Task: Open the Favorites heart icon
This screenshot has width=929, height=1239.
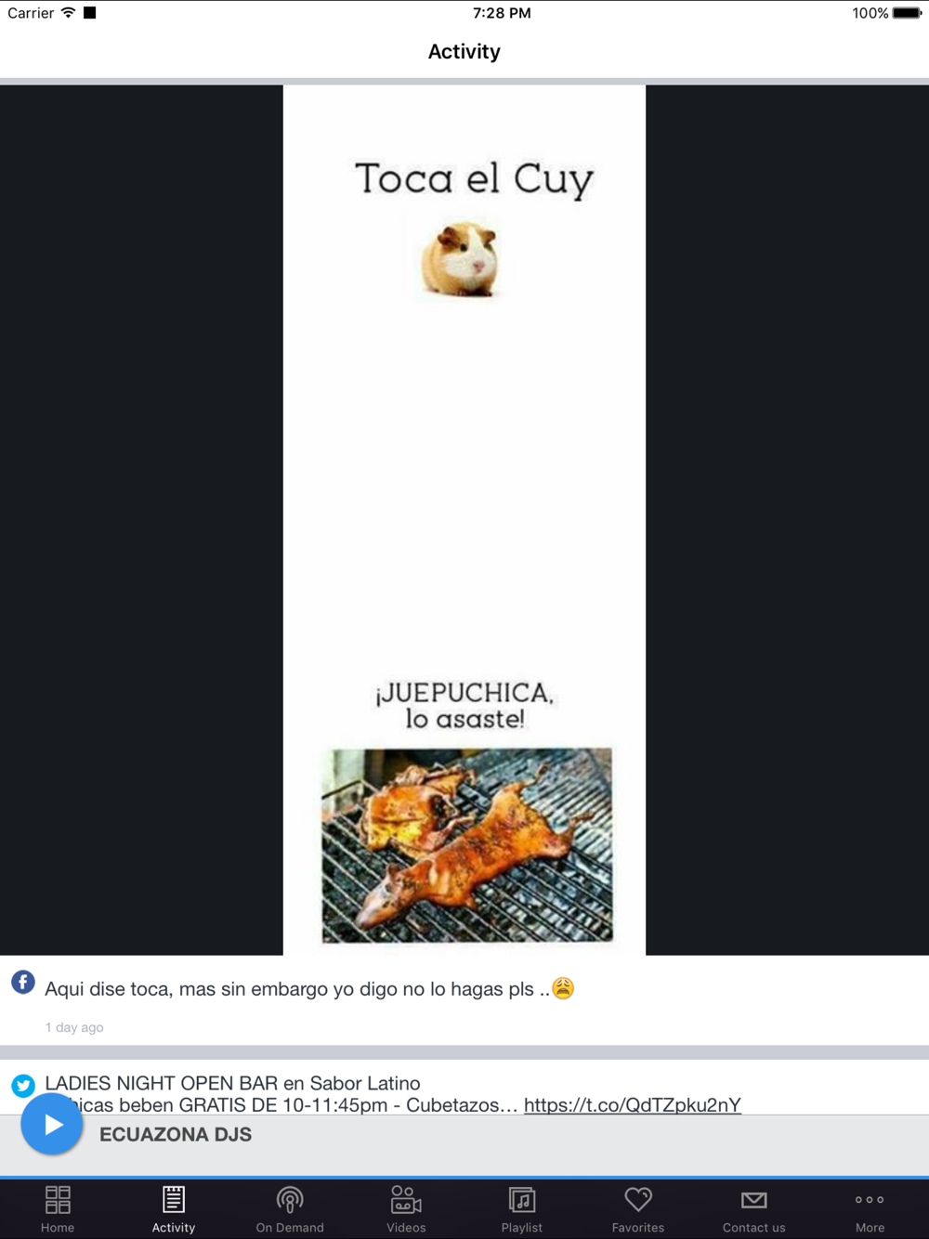Action: coord(638,1199)
